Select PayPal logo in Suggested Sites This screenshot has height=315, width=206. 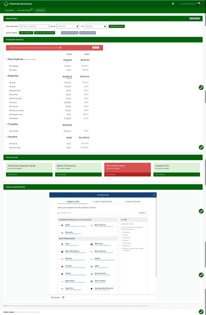click(x=62, y=225)
